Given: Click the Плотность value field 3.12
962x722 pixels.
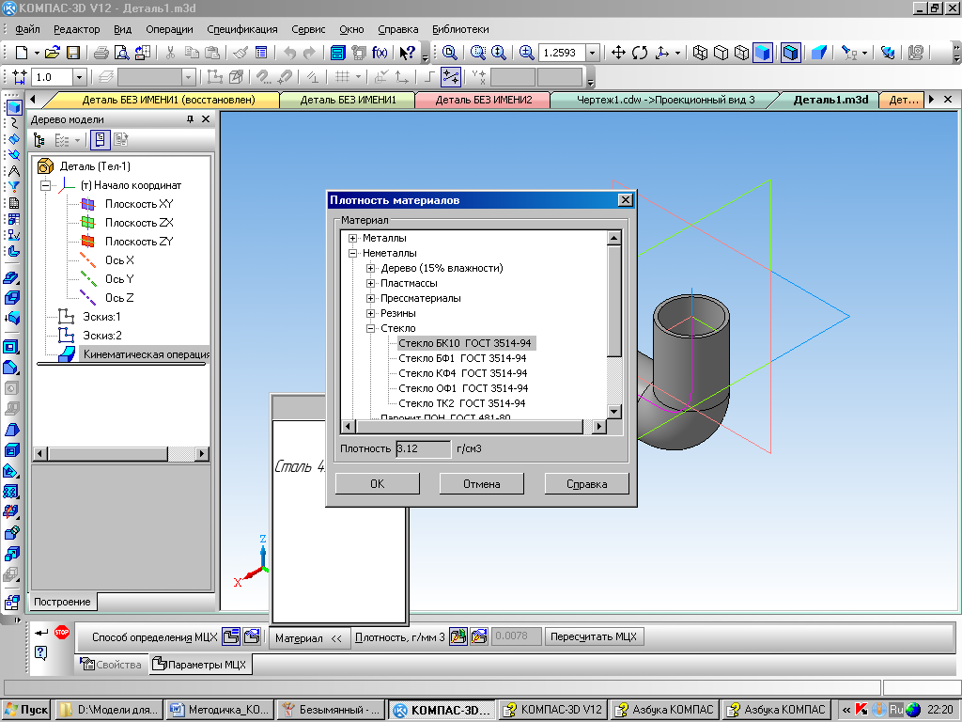Looking at the screenshot, I should pos(424,448).
